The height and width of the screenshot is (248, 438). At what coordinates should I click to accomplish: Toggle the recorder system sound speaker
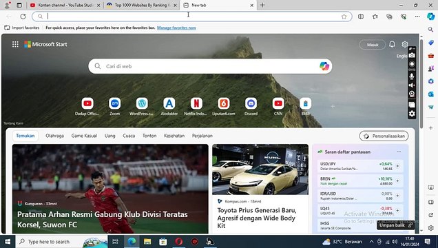click(x=412, y=85)
